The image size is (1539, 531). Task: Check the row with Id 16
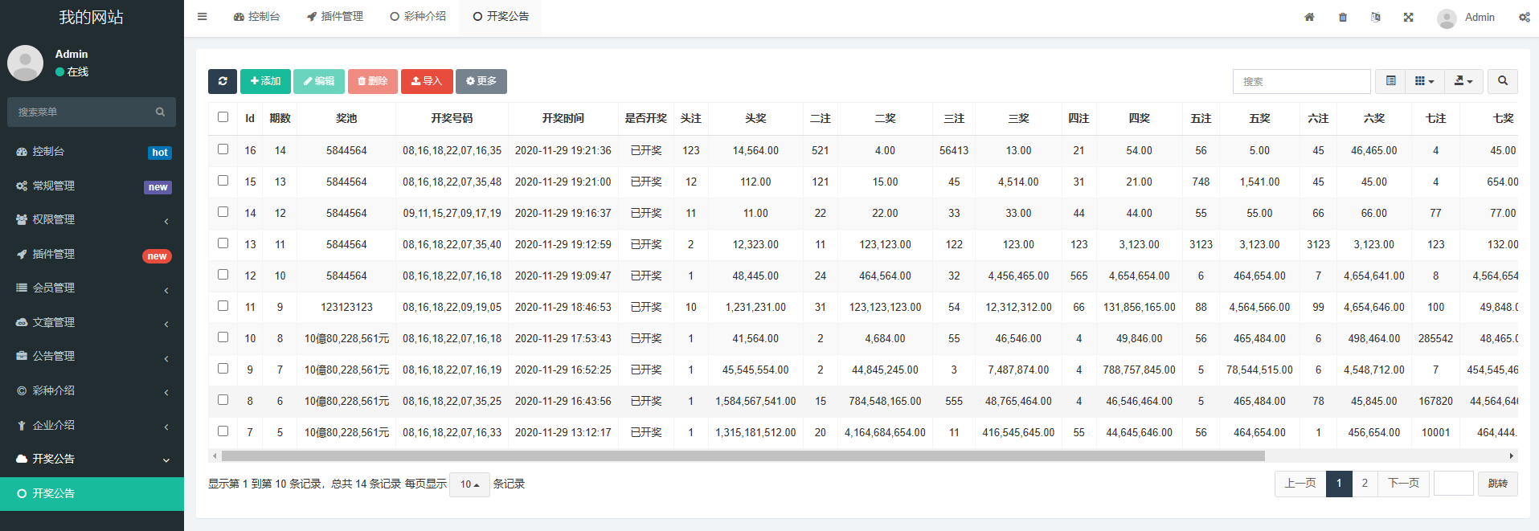[x=223, y=149]
